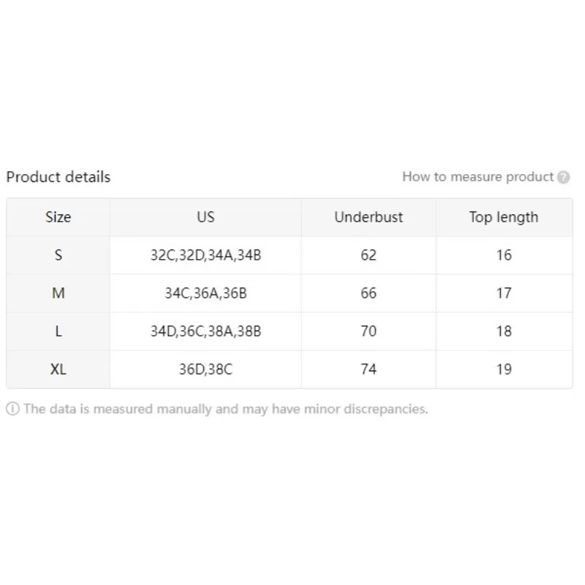Click the Product details heading
Image resolution: width=585 pixels, height=585 pixels.
tap(58, 177)
